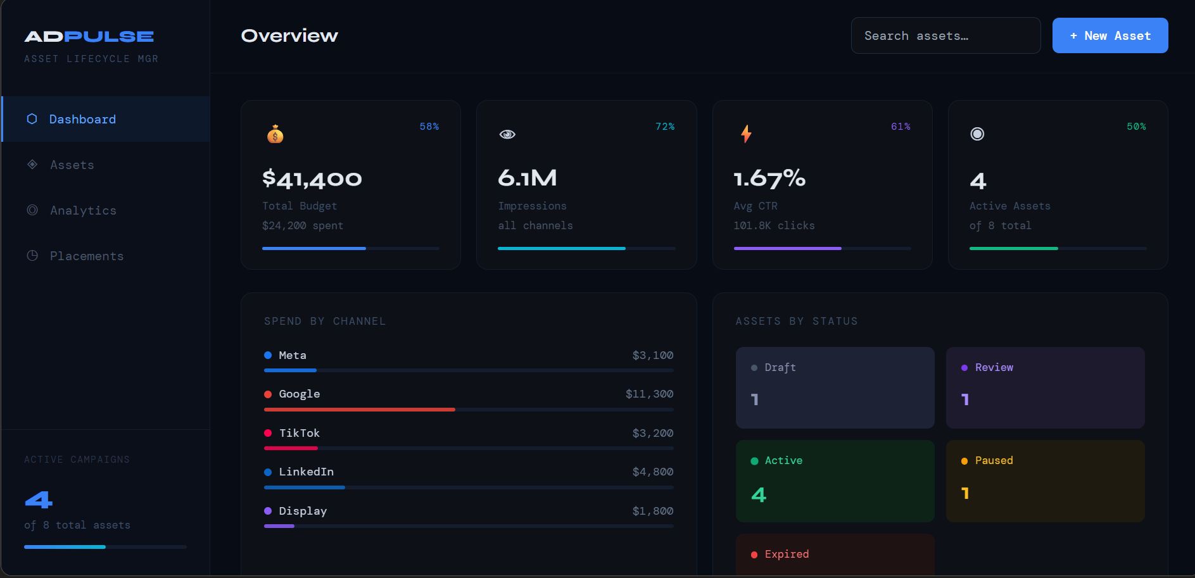1195x578 pixels.
Task: Switch to the Placements section
Action: pyautogui.click(x=87, y=256)
